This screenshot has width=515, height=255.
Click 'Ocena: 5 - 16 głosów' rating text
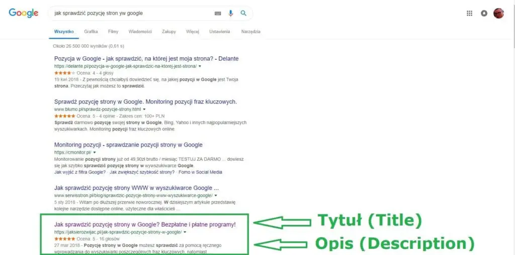(98, 239)
